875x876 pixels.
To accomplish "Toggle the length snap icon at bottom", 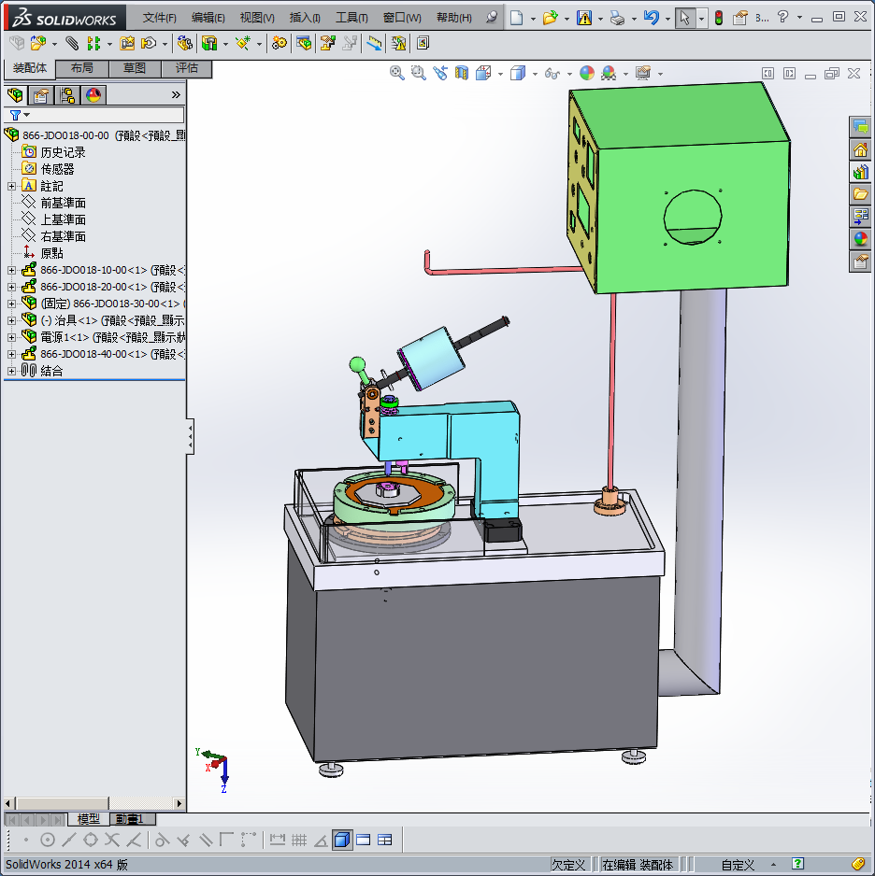I will pos(278,840).
